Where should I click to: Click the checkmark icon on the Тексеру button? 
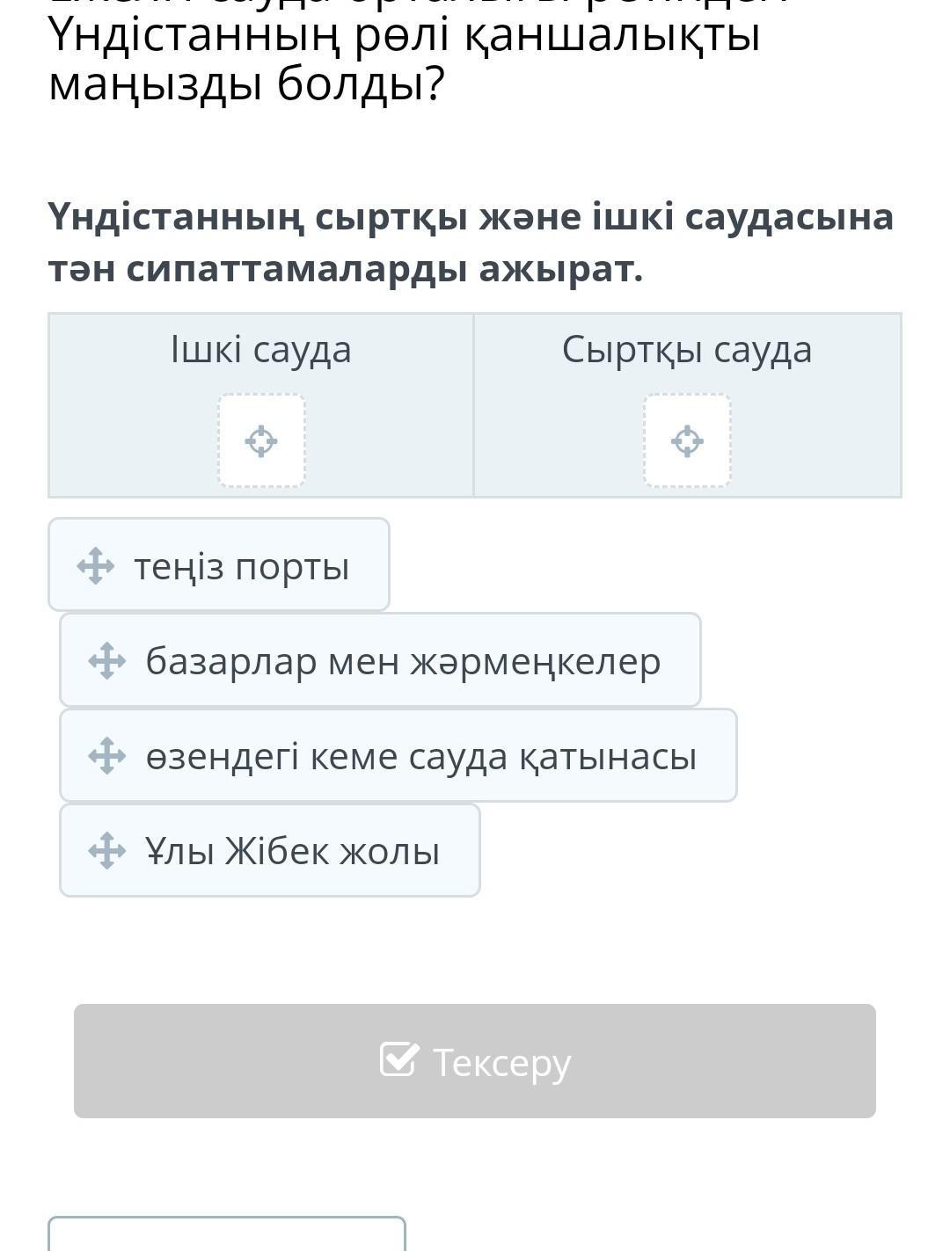(398, 1059)
